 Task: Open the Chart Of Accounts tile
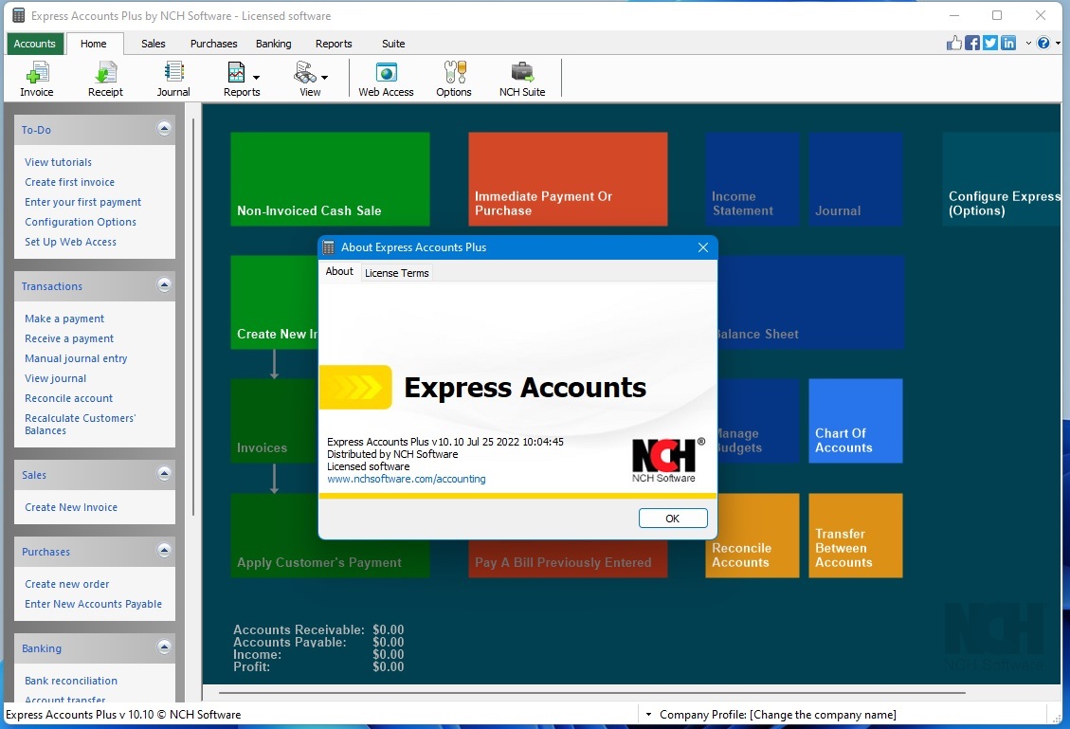tap(856, 421)
